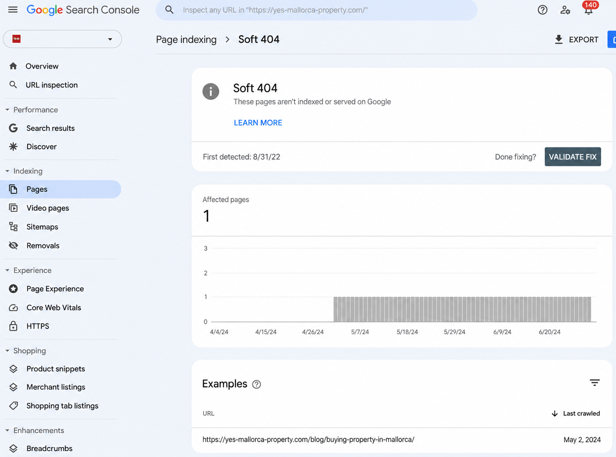Click the URL inspection magnifier icon
Image resolution: width=616 pixels, height=457 pixels.
[13, 85]
